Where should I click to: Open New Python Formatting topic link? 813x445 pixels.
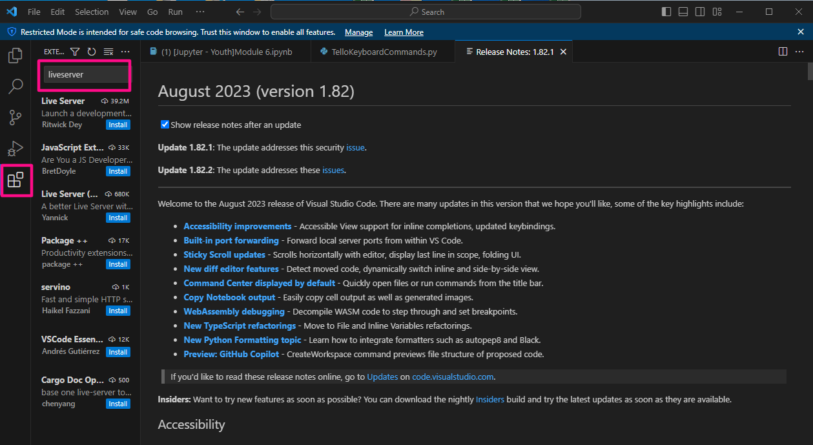click(x=242, y=340)
